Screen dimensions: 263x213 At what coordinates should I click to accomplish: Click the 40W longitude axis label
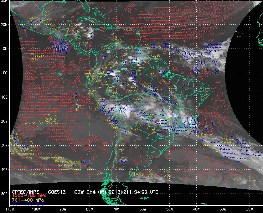point(196,209)
